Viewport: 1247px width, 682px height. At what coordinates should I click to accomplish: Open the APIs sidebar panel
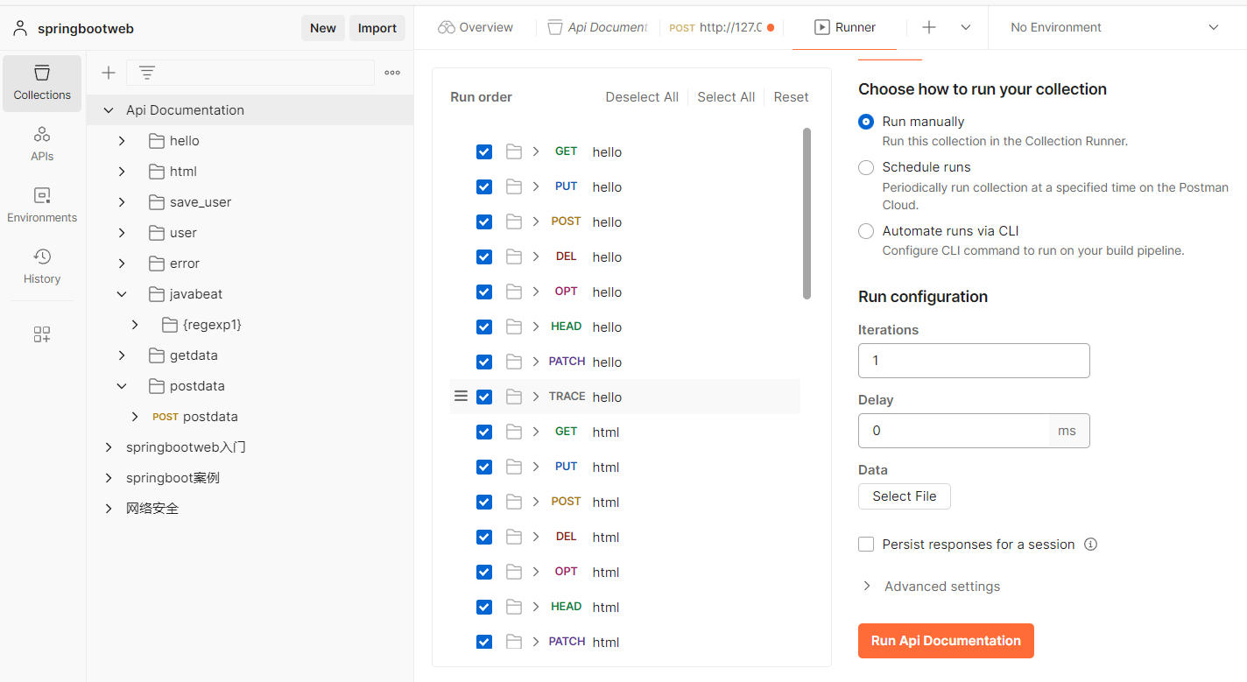pyautogui.click(x=42, y=144)
